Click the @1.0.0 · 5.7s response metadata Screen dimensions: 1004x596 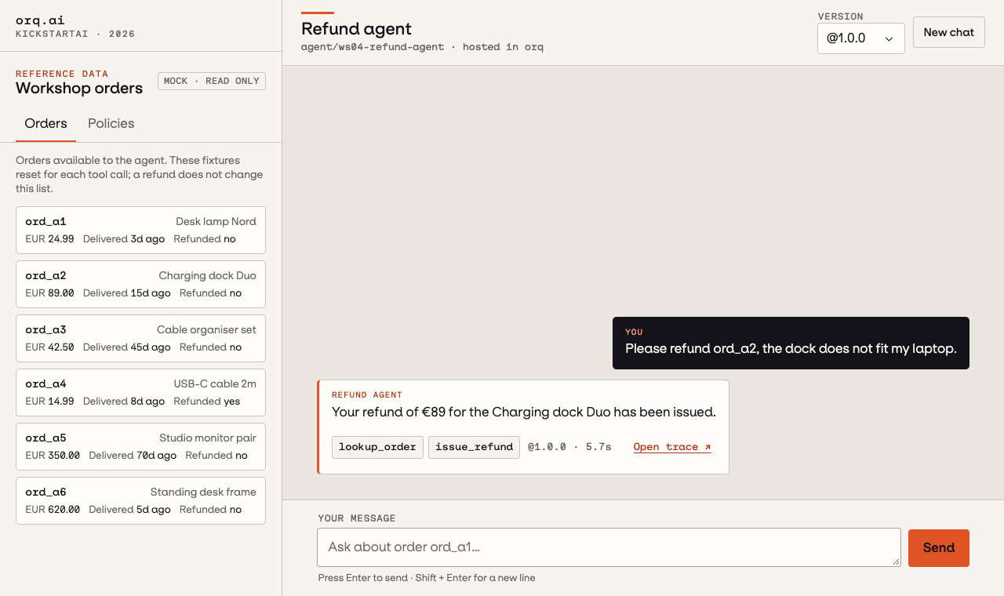[x=569, y=447]
